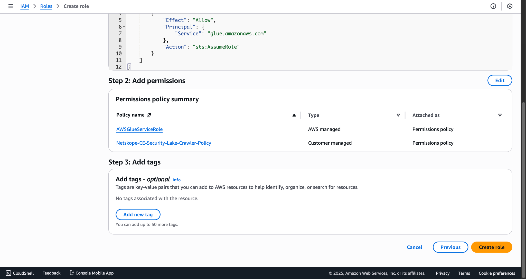Image resolution: width=526 pixels, height=279 pixels.
Task: Open the Info link beside Add tags
Action: tap(176, 180)
